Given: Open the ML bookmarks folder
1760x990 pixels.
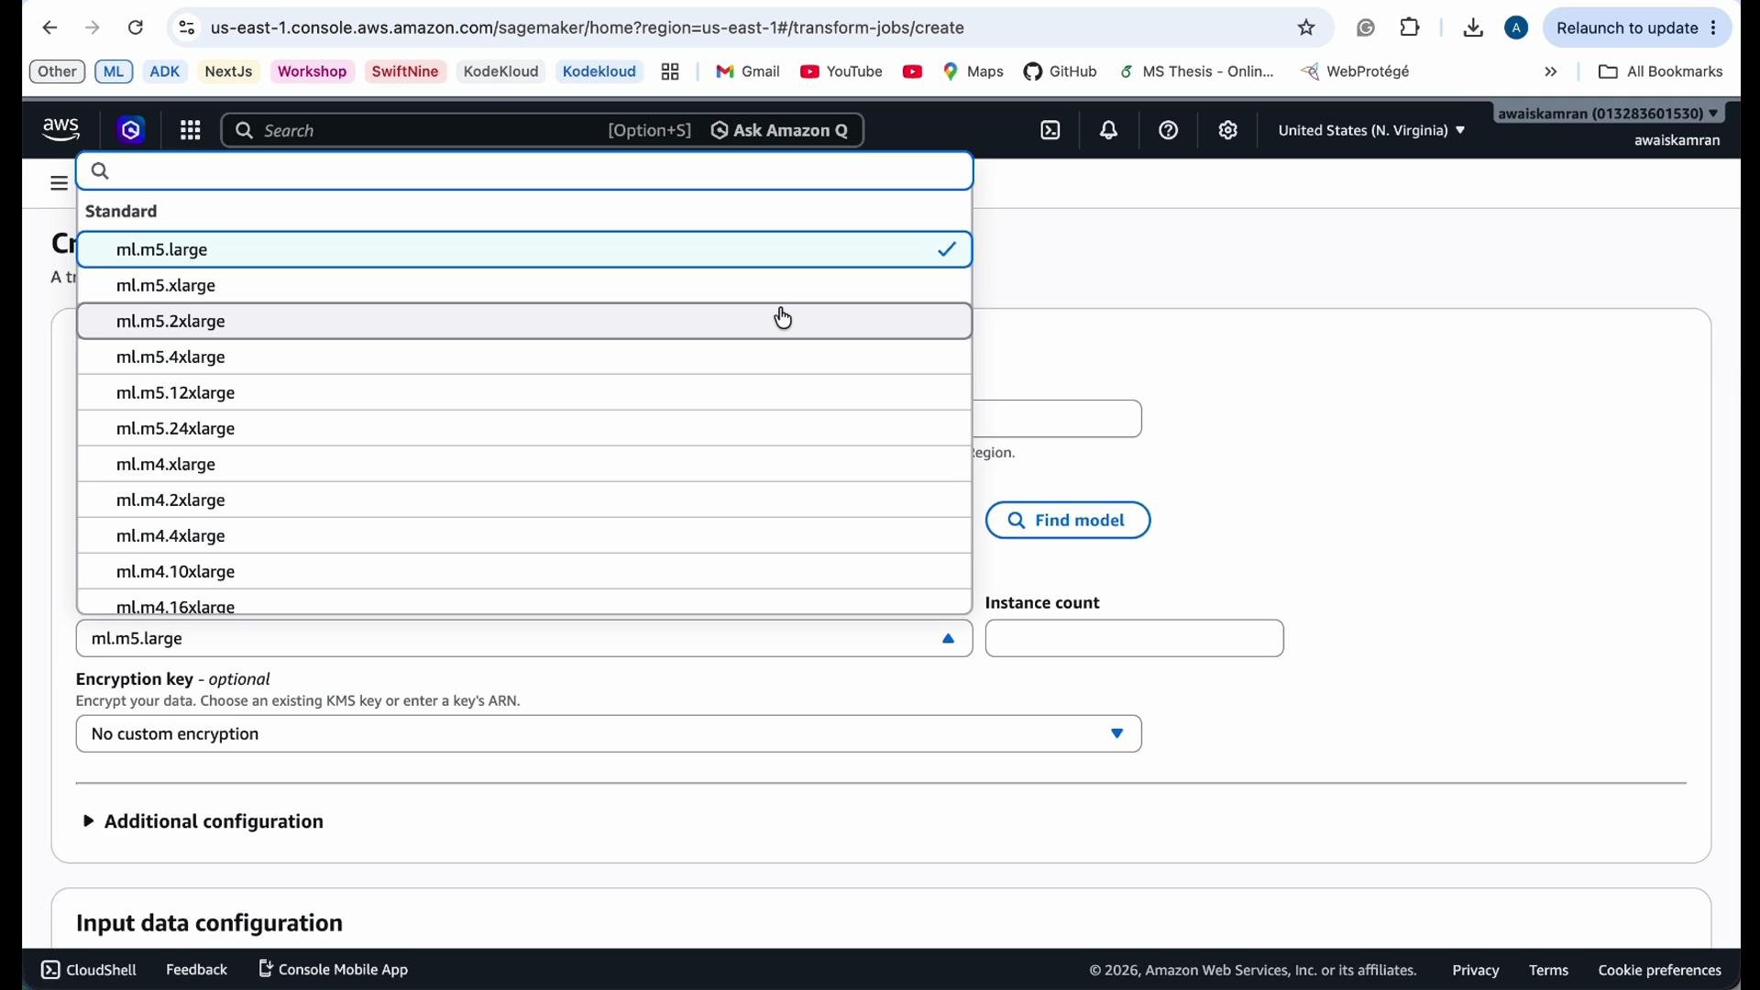Looking at the screenshot, I should point(115,72).
